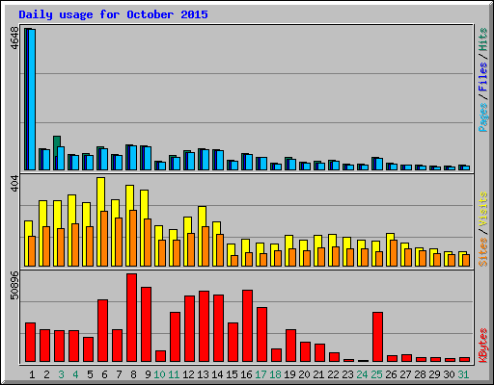Click day 8 on the x-axis

pos(133,374)
